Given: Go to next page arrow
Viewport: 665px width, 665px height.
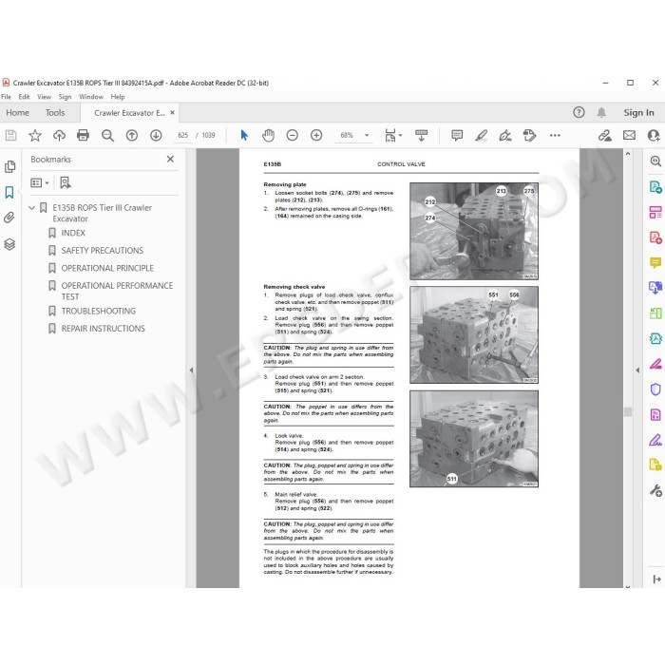Looking at the screenshot, I should 156,135.
